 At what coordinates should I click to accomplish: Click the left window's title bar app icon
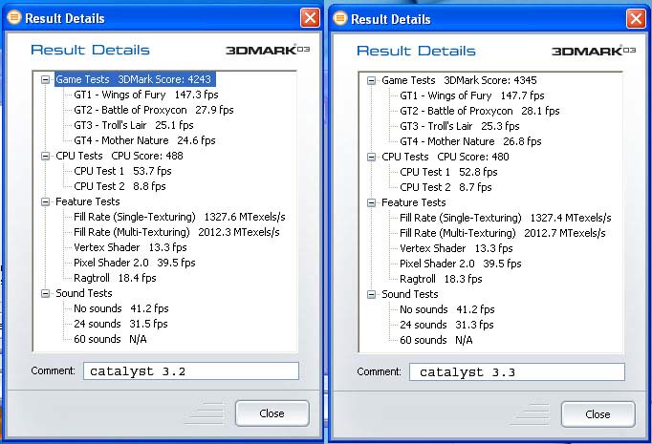point(13,18)
